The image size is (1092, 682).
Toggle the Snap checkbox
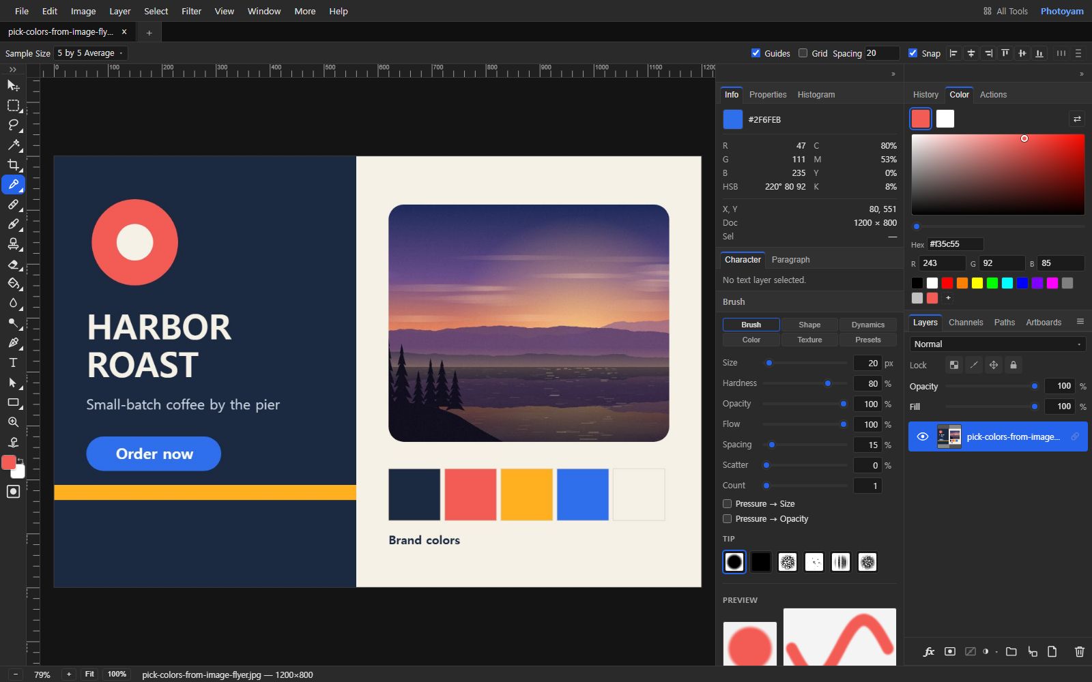click(x=913, y=53)
